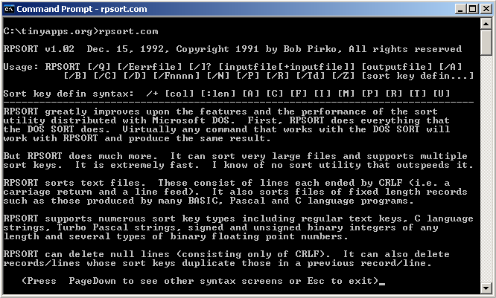The width and height of the screenshot is (496, 298).
Task: Click the scrollbar up arrow
Action: (486, 24)
